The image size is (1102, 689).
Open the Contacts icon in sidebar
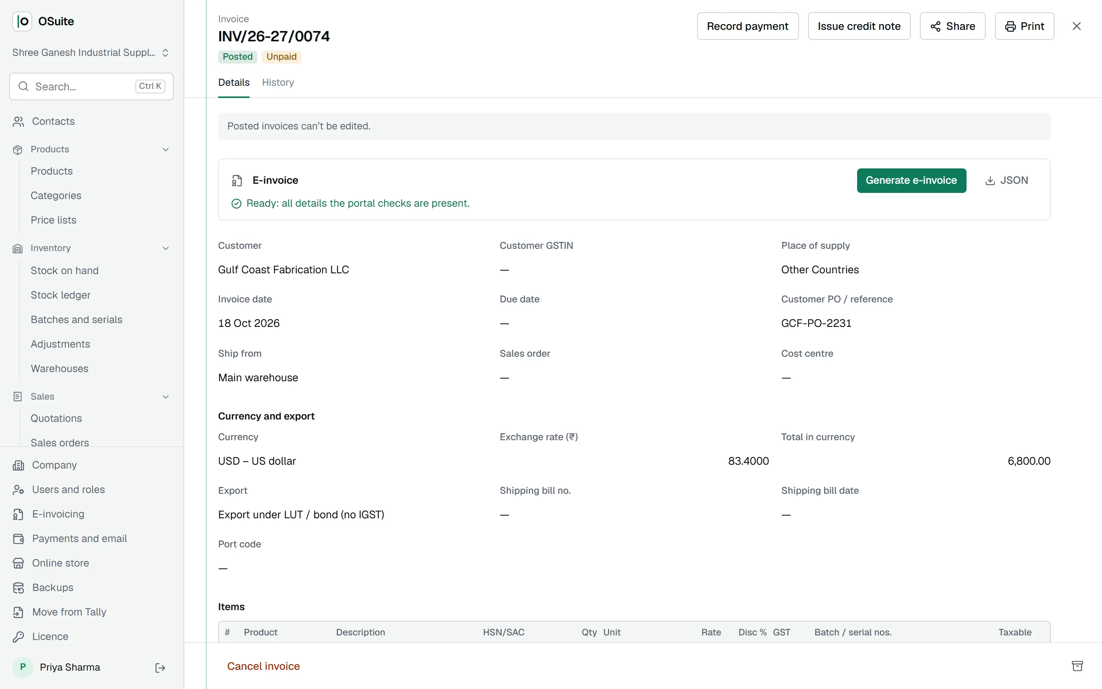pyautogui.click(x=18, y=122)
